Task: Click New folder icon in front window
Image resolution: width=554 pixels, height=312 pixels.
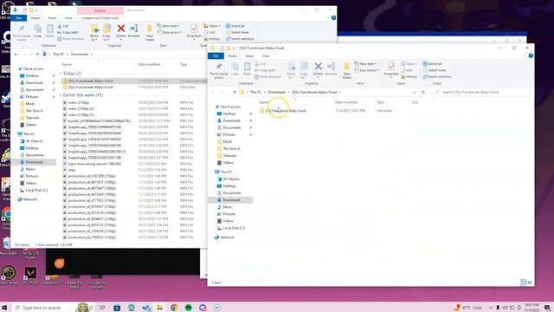Action: tap(346, 70)
